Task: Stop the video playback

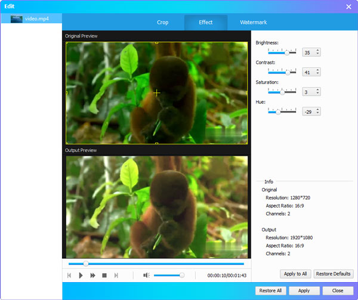Action: (x=104, y=276)
